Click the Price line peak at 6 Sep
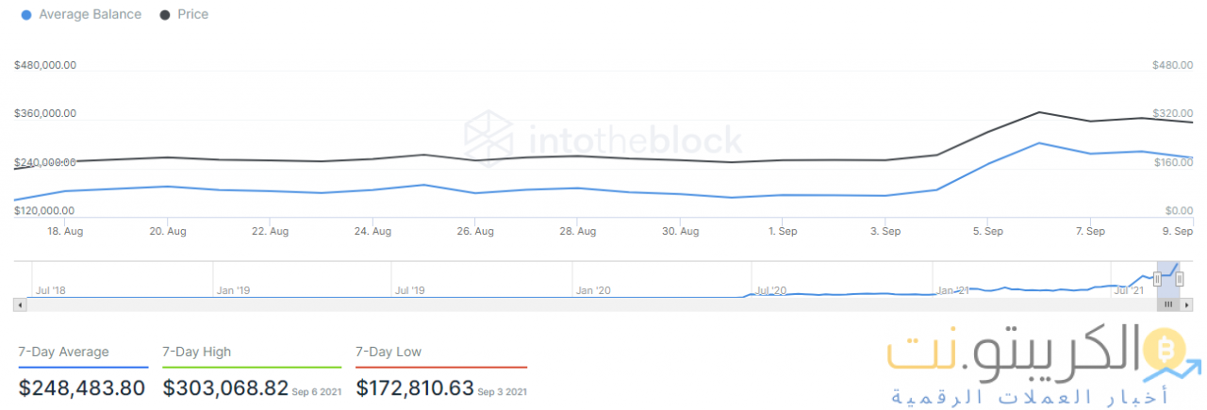 click(1039, 112)
